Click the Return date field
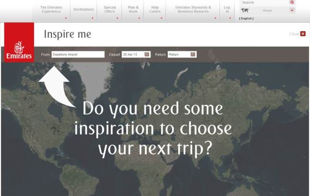This screenshot has height=196, width=310. point(179,55)
